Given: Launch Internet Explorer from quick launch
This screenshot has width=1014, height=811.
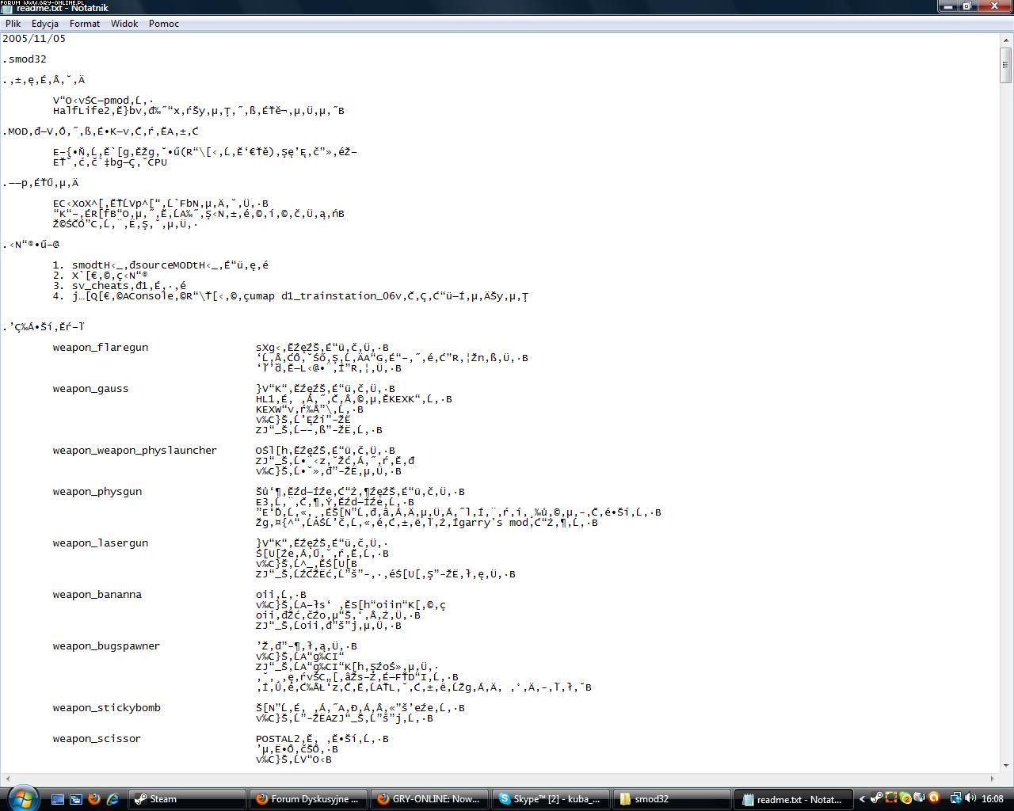Looking at the screenshot, I should coord(112,799).
